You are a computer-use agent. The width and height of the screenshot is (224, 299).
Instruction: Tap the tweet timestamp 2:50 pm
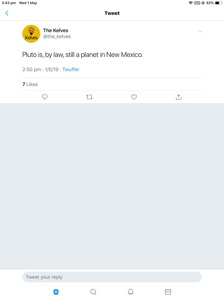32,69
